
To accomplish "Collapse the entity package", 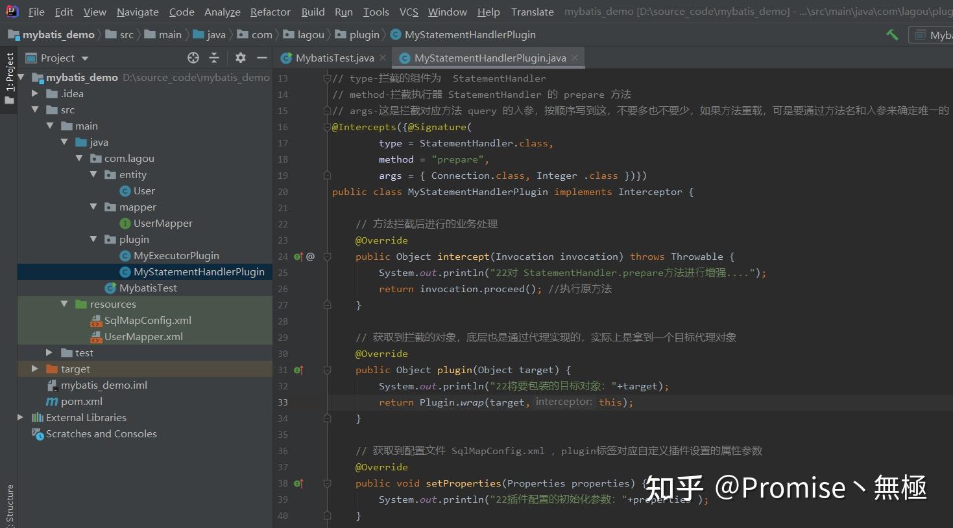I will (93, 174).
